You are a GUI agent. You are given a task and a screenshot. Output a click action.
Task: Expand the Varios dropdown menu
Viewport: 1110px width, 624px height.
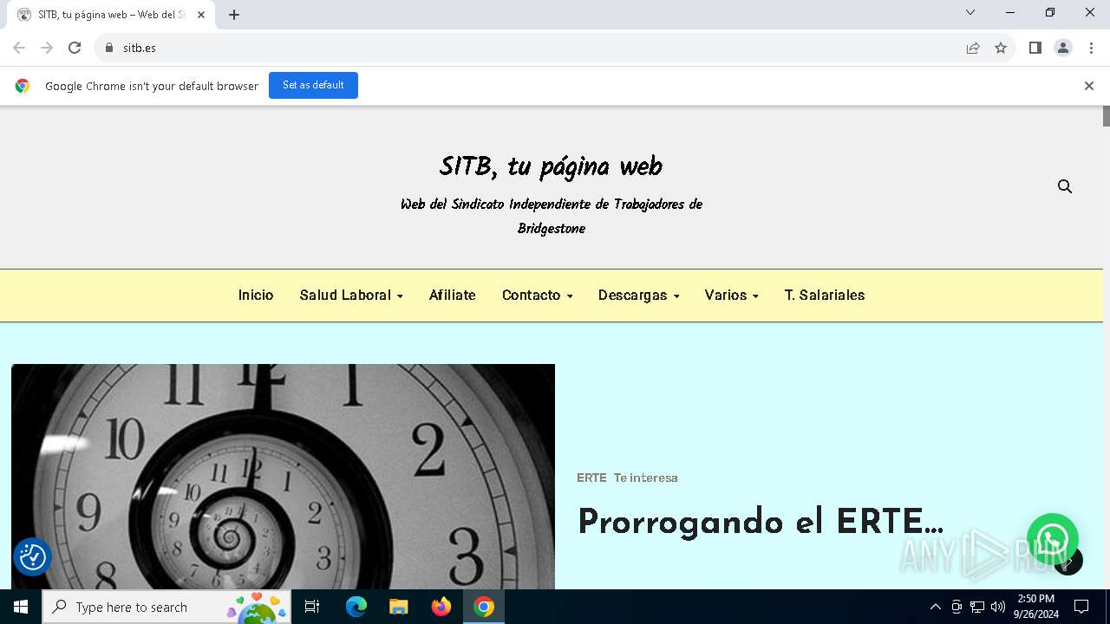click(732, 296)
